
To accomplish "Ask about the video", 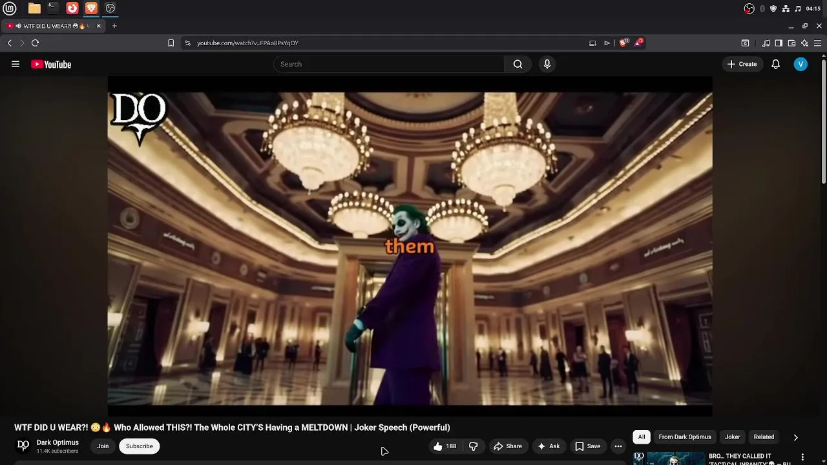I will coord(549,446).
